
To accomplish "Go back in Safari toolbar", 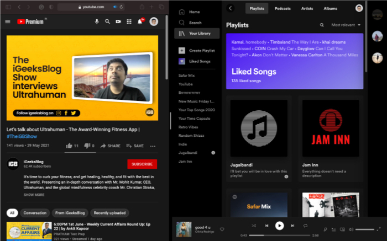I will tap(19, 7).
